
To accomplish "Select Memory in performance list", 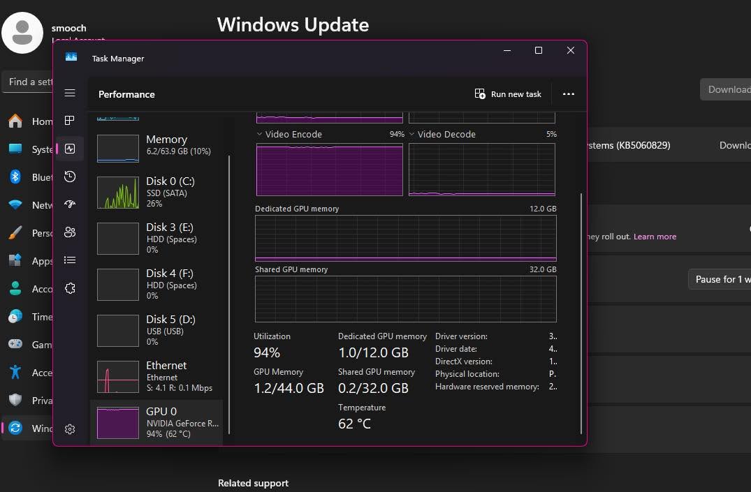I will click(156, 147).
